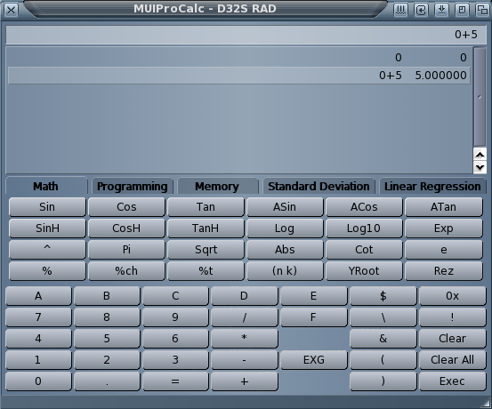Close the MUIProCalc window
The width and height of the screenshot is (492, 409).
click(11, 10)
